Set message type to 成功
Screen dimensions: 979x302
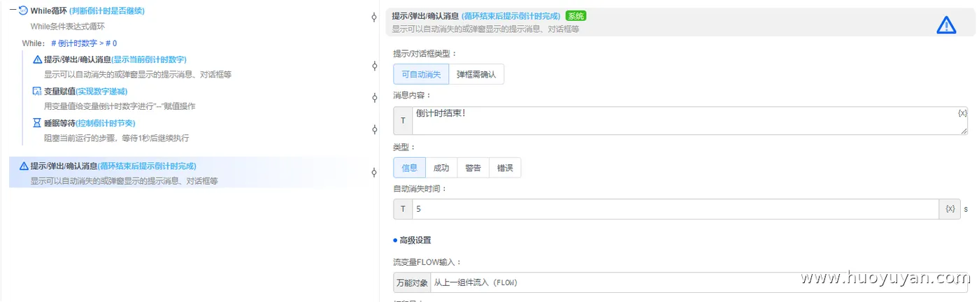point(441,168)
